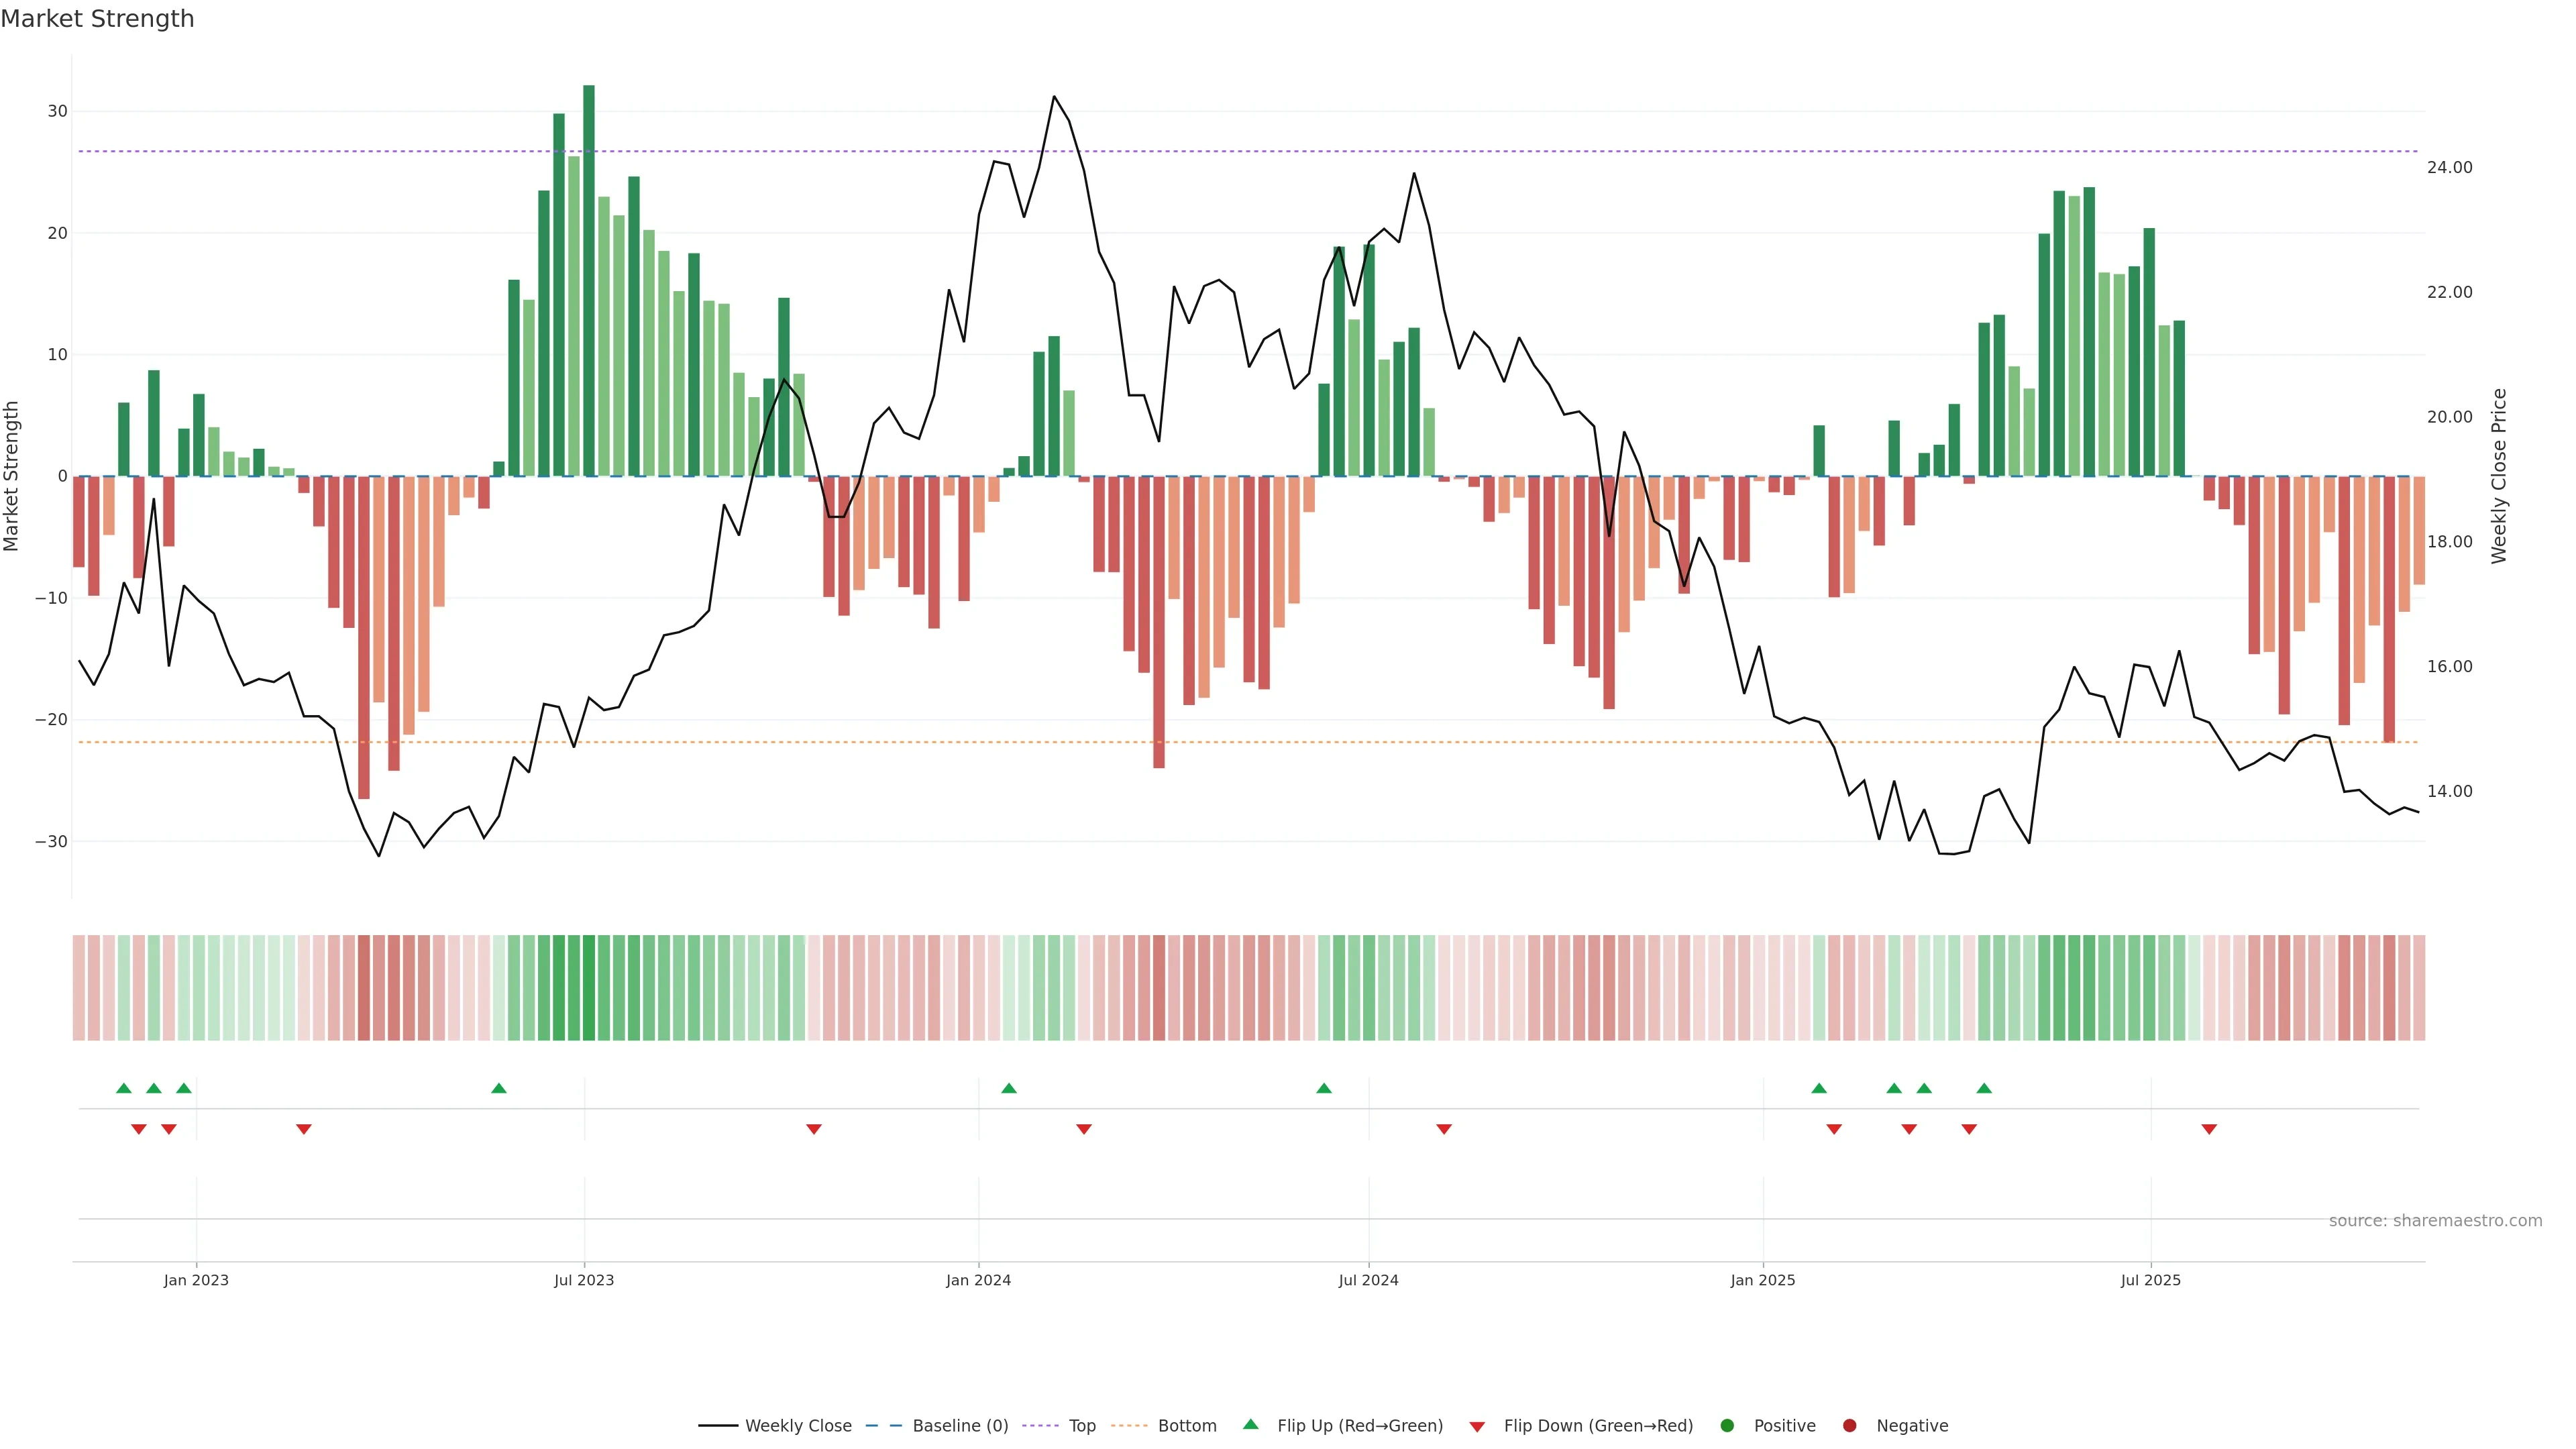The height and width of the screenshot is (1449, 2576).
Task: Click the Market Strength chart title
Action: click(97, 19)
